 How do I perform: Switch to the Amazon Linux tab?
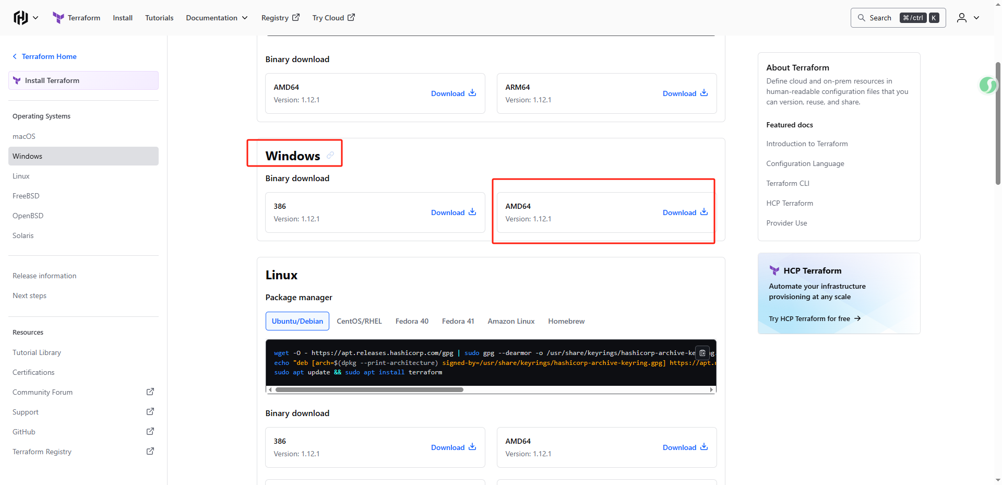coord(511,321)
